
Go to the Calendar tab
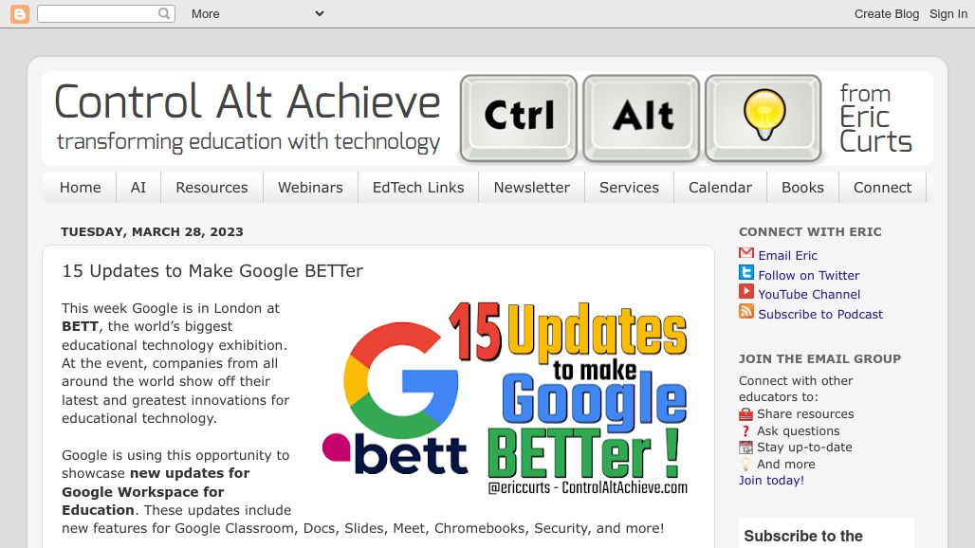pos(720,188)
